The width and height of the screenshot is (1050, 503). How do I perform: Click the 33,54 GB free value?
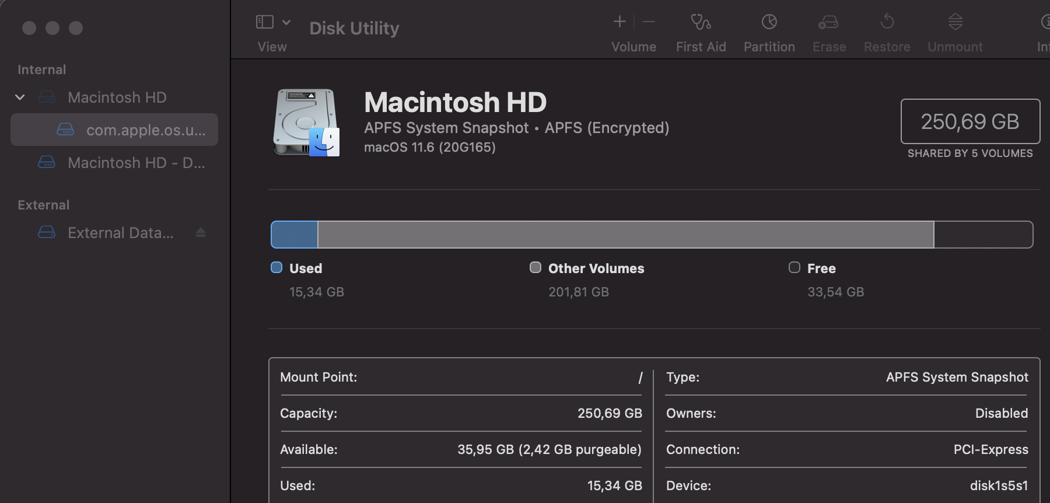tap(835, 292)
